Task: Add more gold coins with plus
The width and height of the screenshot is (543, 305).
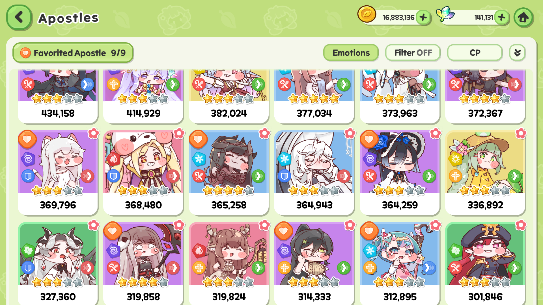Action: [x=423, y=18]
